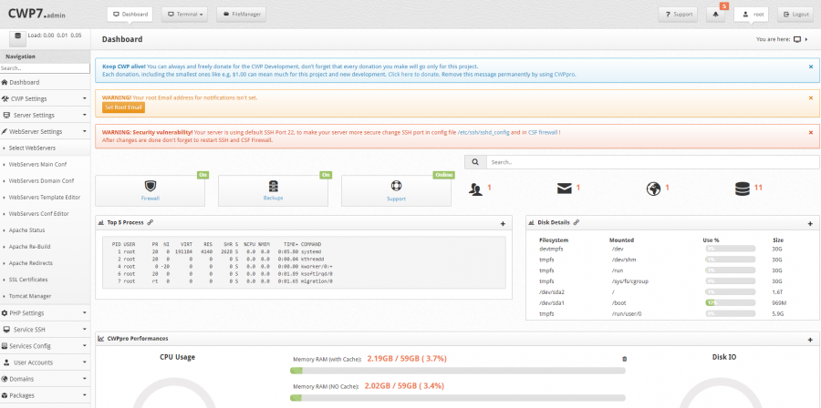Expand Domains menu
821x408 pixels.
pyautogui.click(x=45, y=379)
